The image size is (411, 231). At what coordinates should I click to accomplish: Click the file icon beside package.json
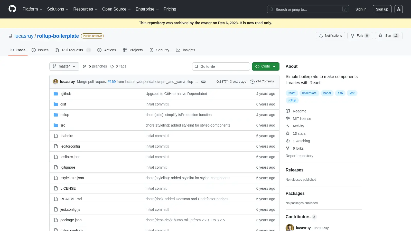(x=56, y=220)
